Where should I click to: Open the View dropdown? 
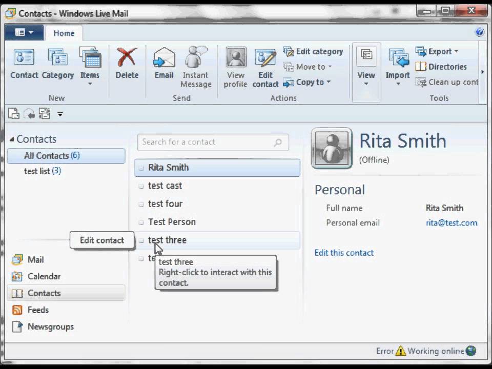pos(366,72)
